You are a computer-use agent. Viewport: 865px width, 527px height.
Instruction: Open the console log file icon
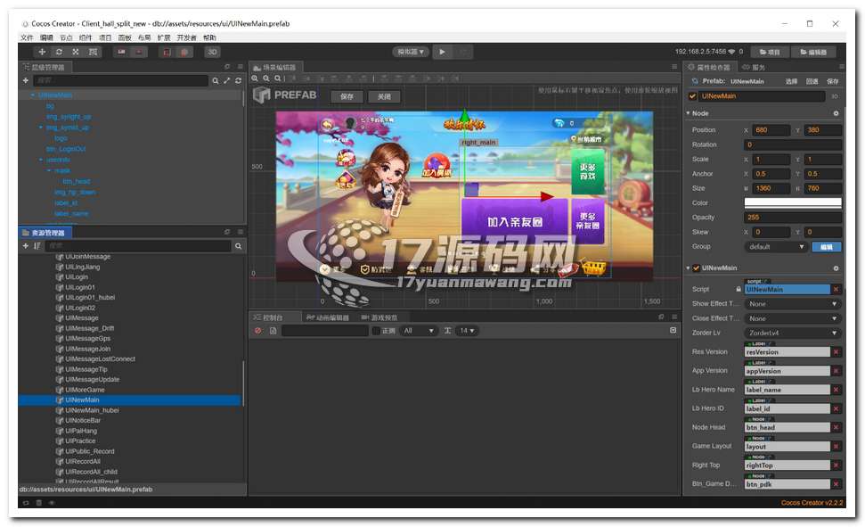[273, 330]
